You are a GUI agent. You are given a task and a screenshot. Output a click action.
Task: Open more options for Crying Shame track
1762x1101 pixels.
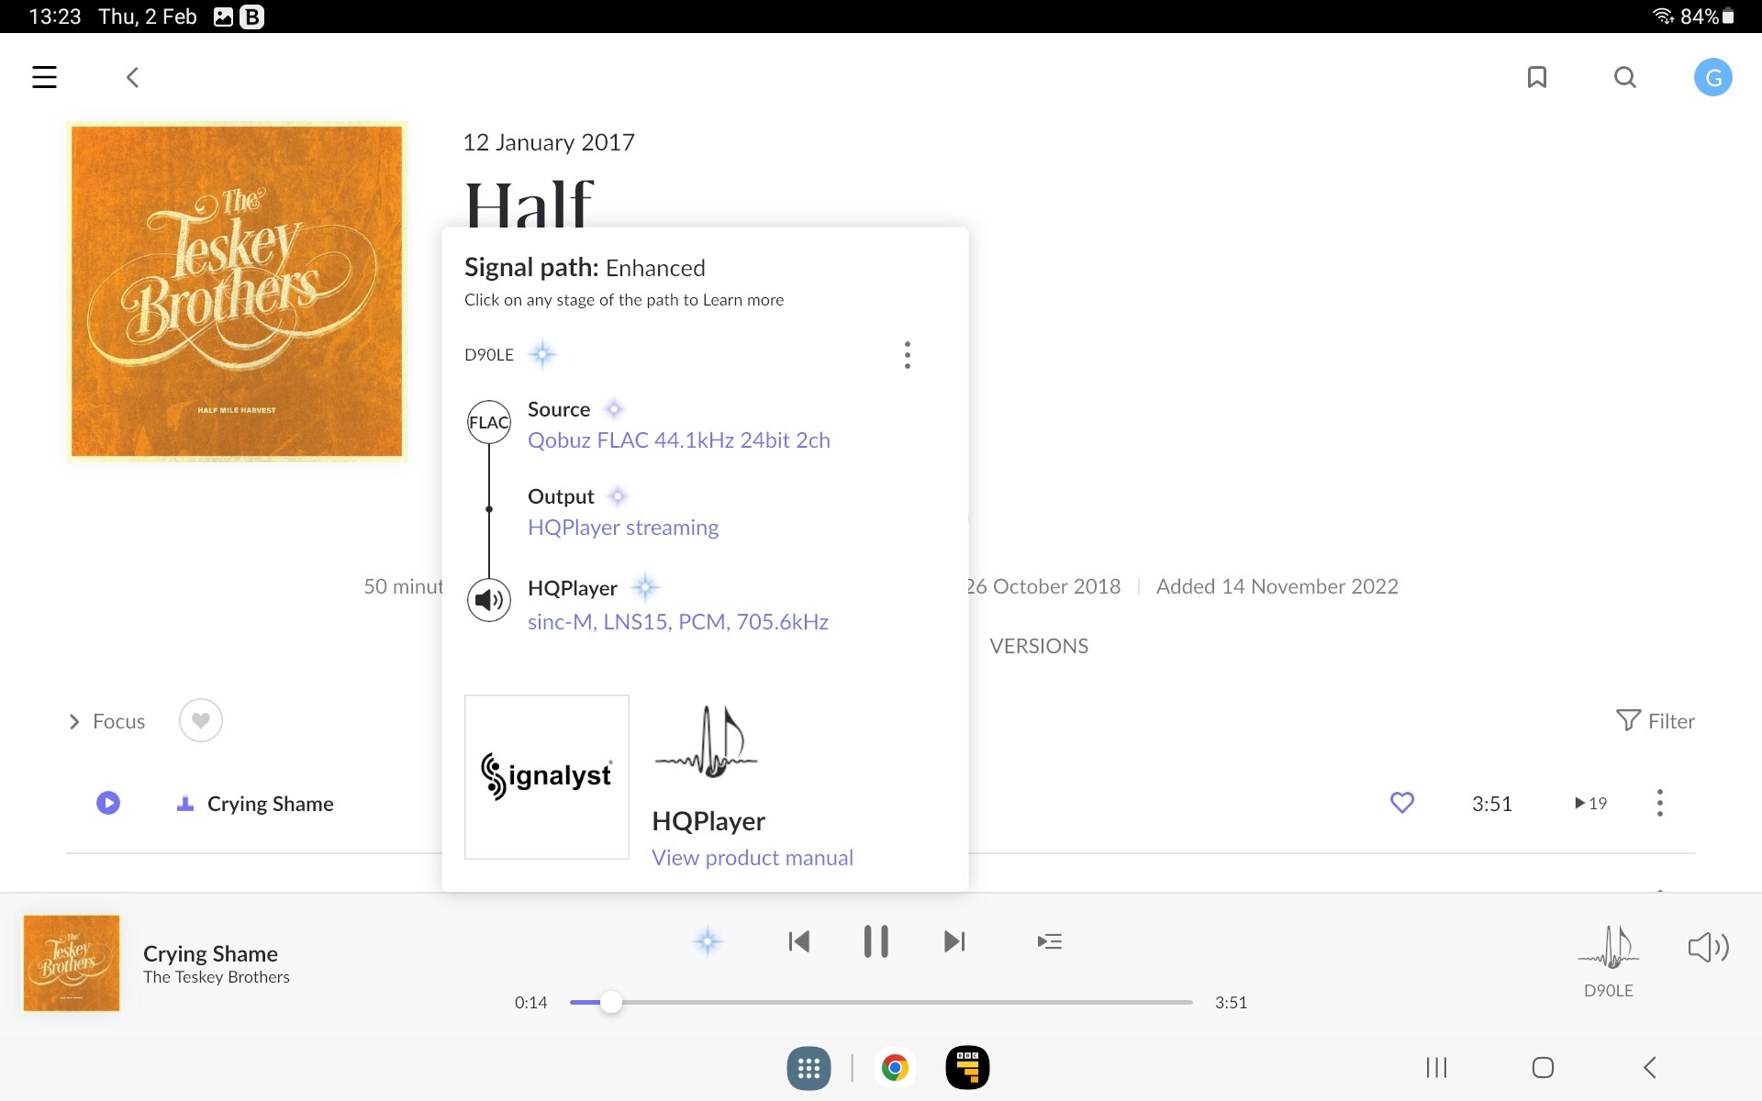pos(1659,803)
